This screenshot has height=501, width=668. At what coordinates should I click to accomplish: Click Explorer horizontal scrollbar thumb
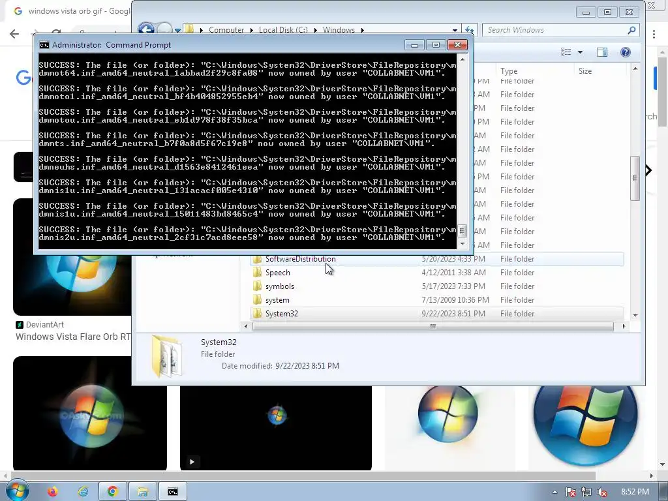coord(433,326)
